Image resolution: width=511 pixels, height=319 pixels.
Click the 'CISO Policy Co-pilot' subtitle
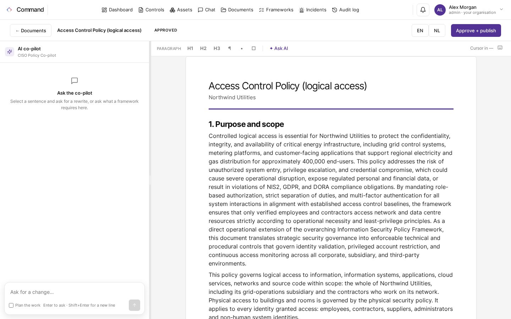[37, 55]
